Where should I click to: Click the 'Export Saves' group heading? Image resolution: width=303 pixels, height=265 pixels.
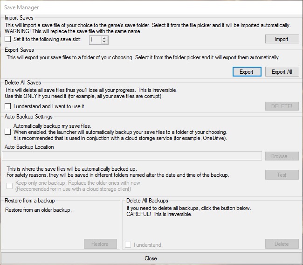(19, 50)
